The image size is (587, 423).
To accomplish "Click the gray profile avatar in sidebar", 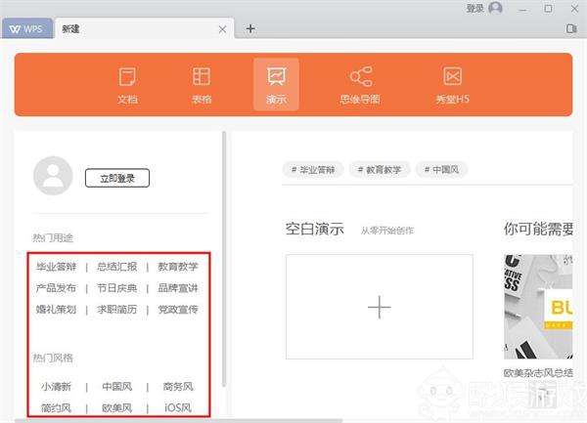I will (53, 176).
